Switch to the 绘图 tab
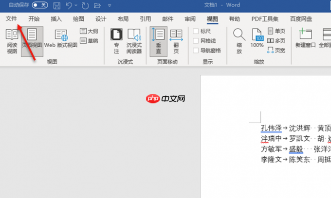331x198 pixels. (x=78, y=19)
